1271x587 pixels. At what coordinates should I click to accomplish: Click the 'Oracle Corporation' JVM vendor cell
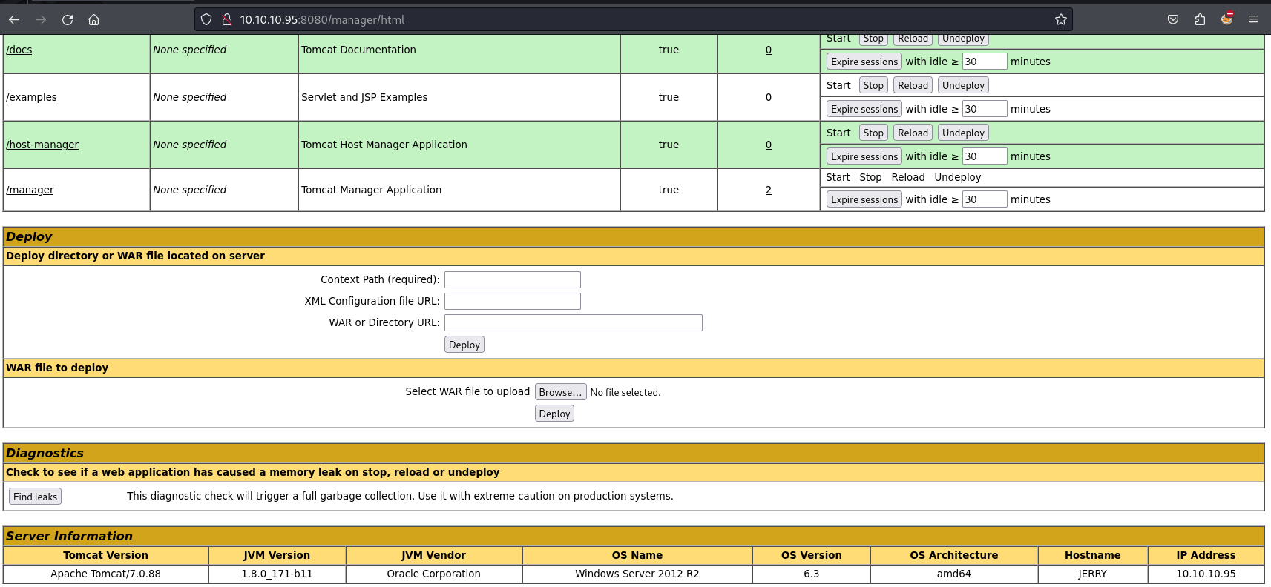pos(434,574)
